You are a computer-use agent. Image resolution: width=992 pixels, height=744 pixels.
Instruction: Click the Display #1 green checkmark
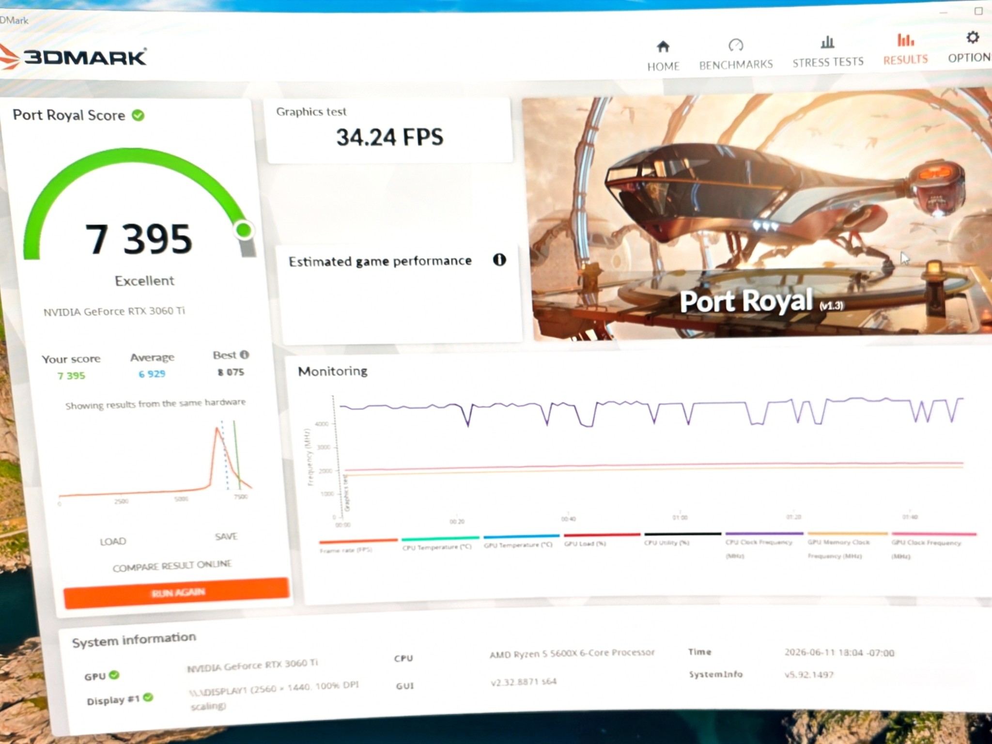click(149, 697)
